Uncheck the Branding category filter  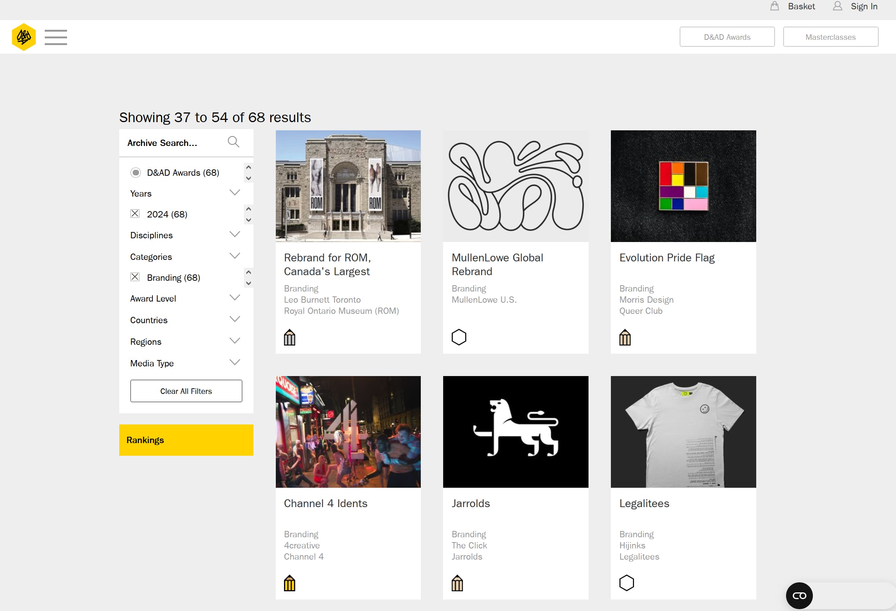pos(135,277)
